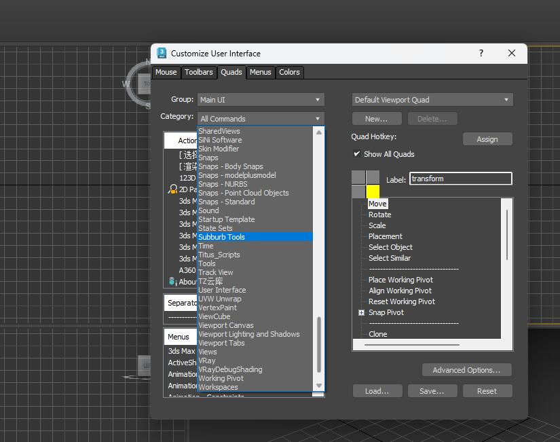The image size is (560, 442).
Task: Click the quad menu list horizontal scrollbar
Action: 412,345
